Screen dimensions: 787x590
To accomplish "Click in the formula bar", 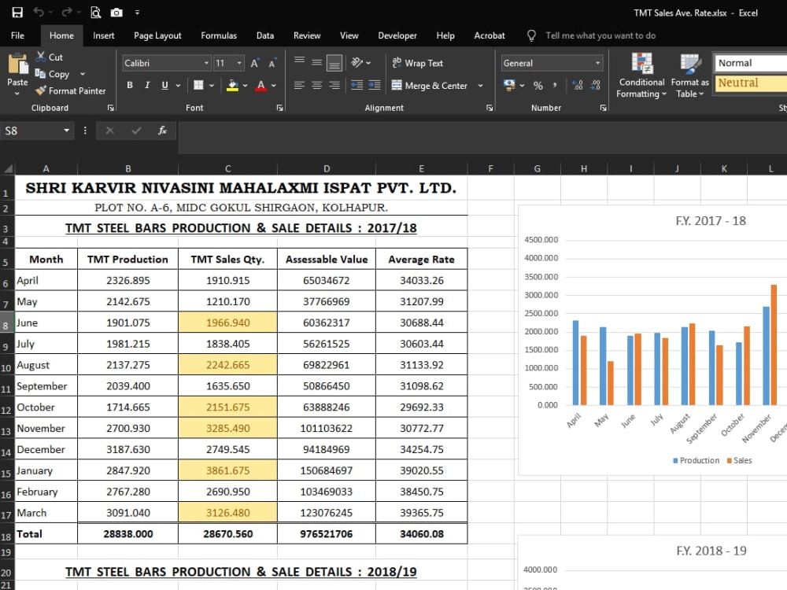I will pyautogui.click(x=482, y=137).
